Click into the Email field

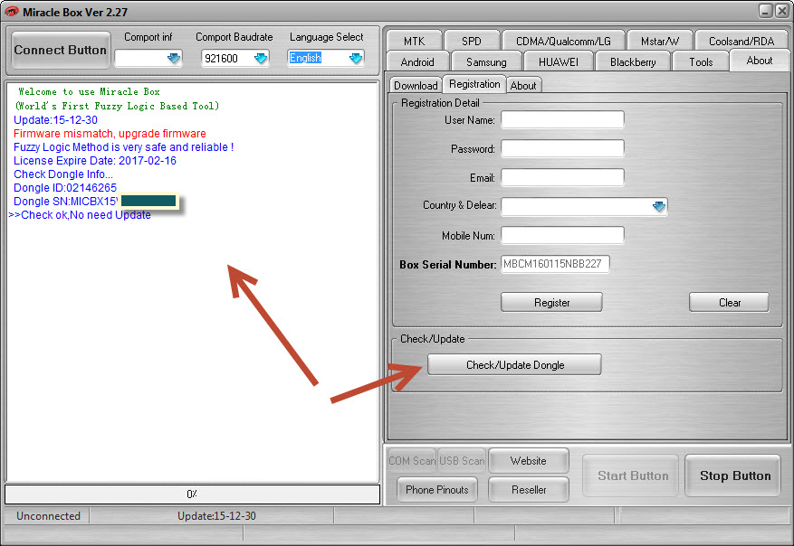click(562, 177)
